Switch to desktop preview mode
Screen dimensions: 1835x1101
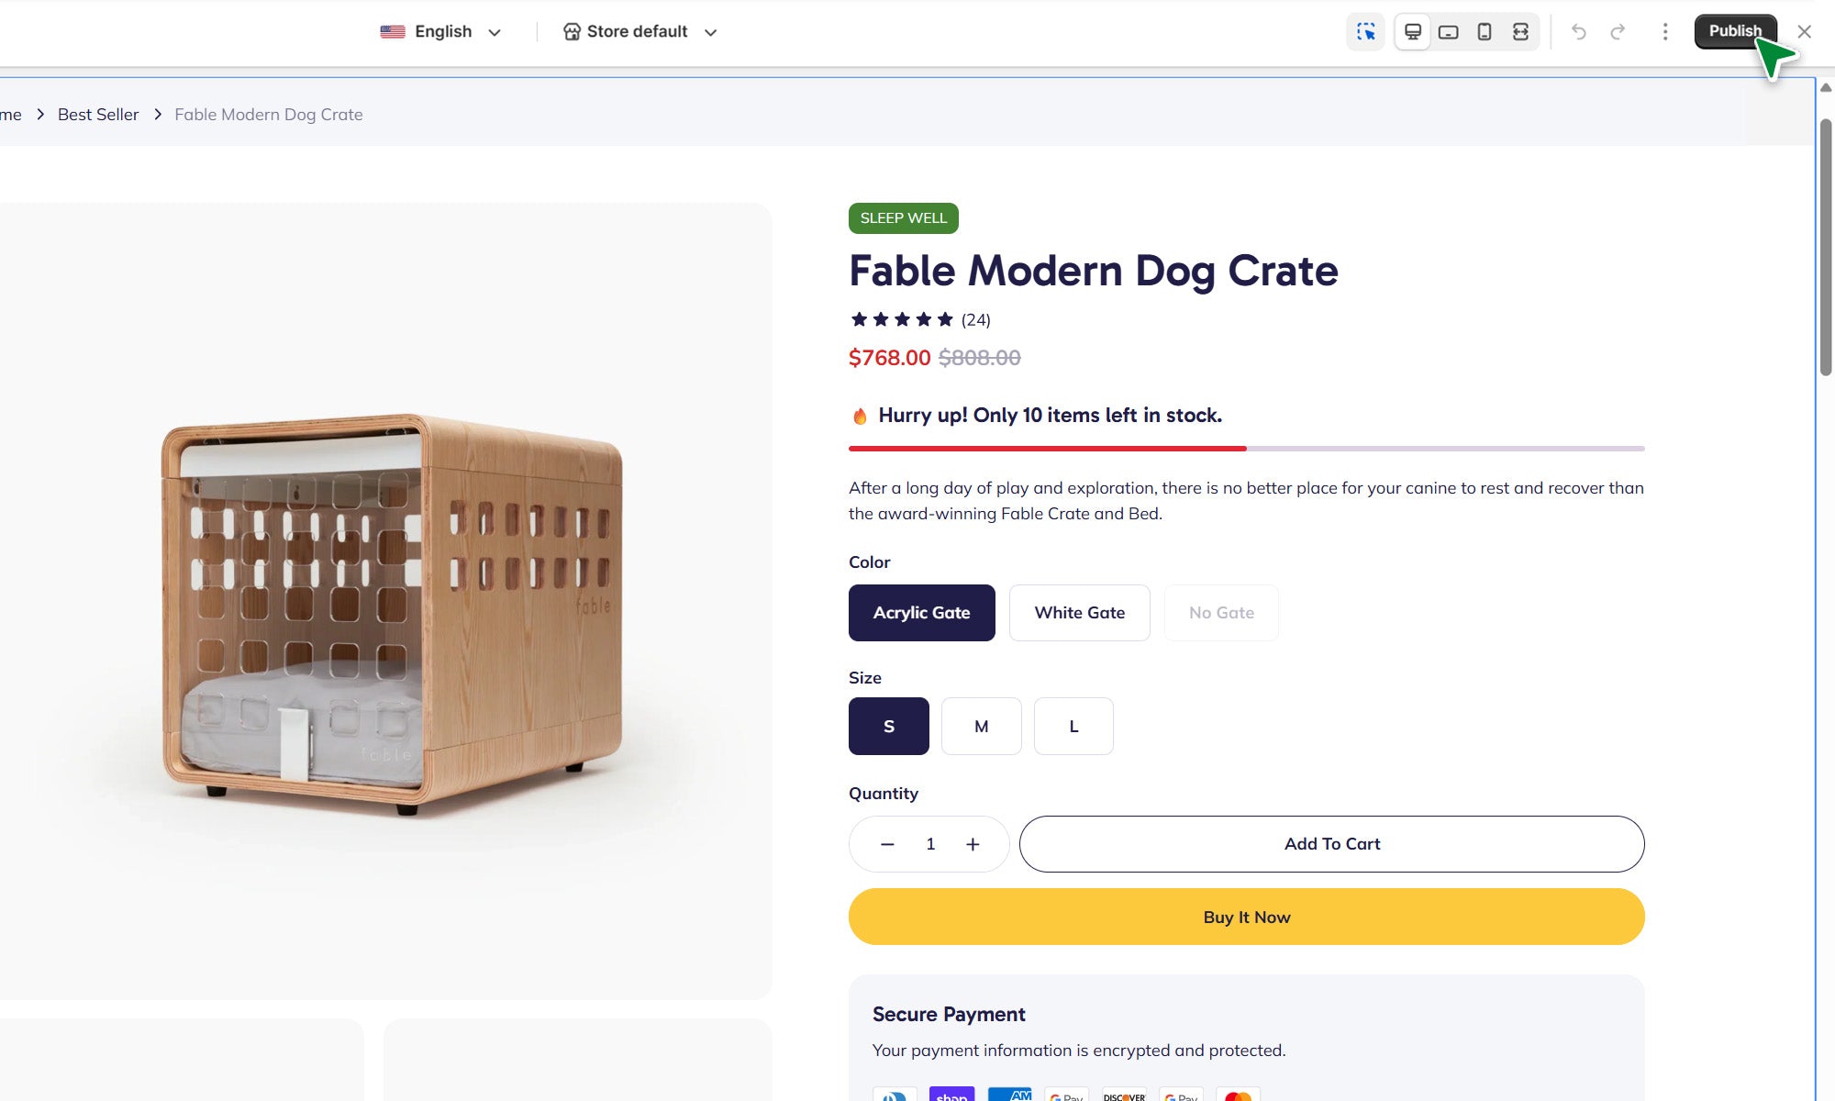tap(1413, 32)
